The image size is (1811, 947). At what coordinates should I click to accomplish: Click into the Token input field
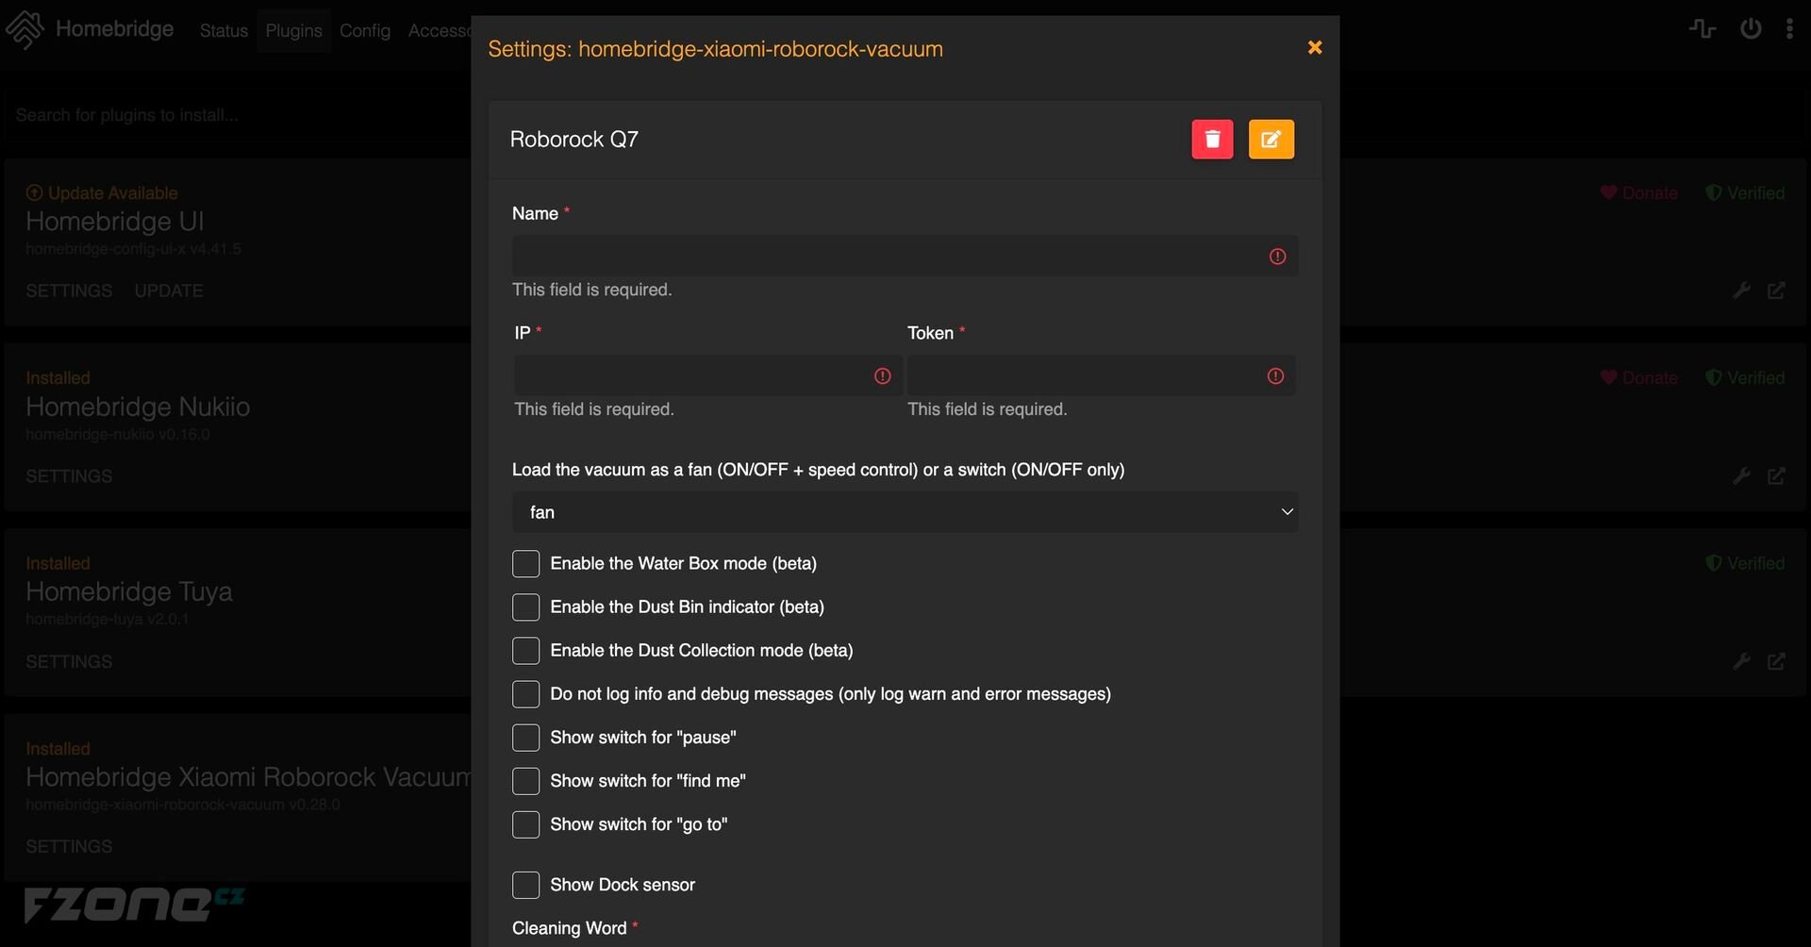click(1101, 376)
